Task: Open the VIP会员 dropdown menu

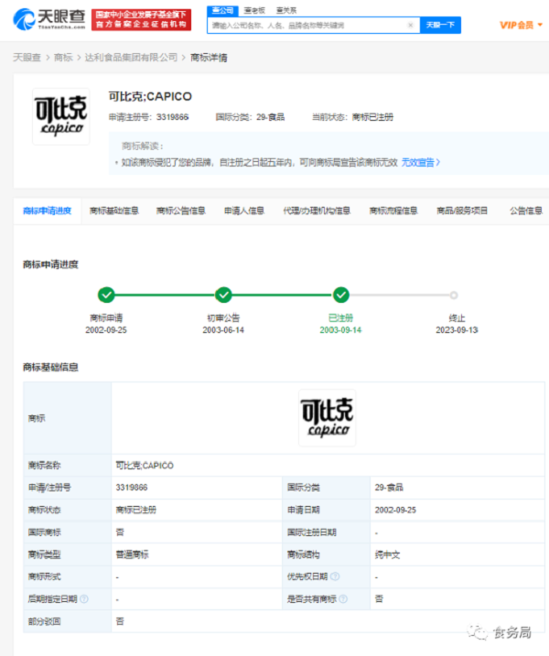Action: pos(521,25)
